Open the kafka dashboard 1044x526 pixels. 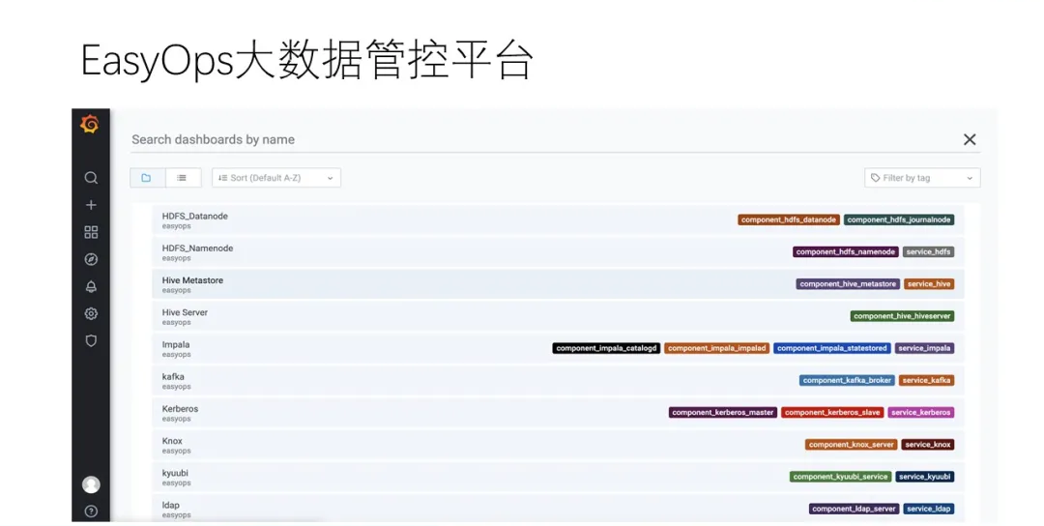pos(558,381)
